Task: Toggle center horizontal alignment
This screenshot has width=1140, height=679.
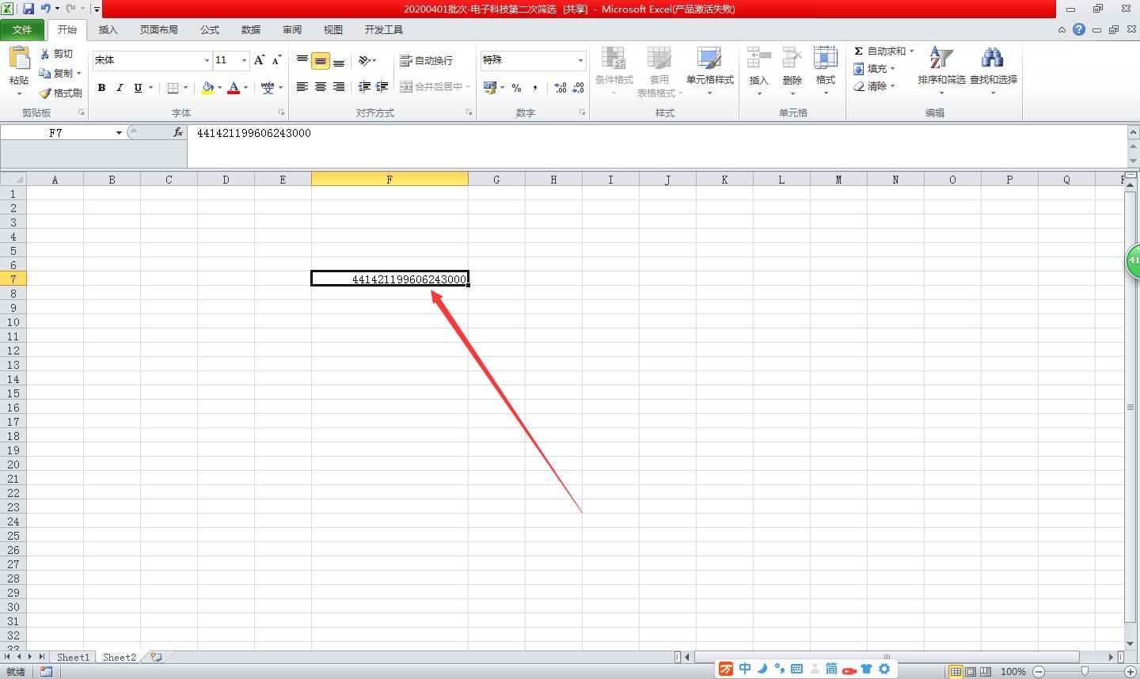Action: 321,87
